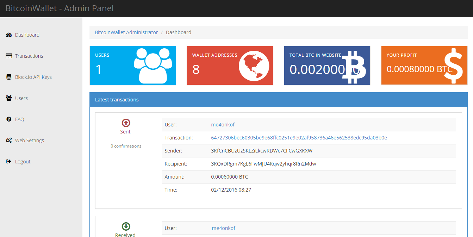The image size is (473, 237).
Task: Open the Dashboard menu item
Action: click(27, 35)
